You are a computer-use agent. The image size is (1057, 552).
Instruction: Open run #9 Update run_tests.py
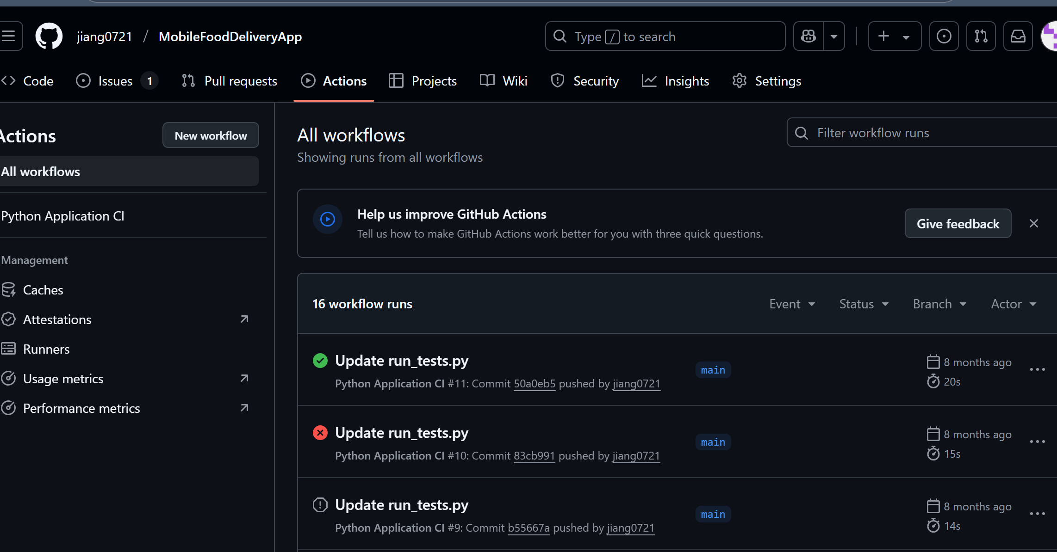click(x=402, y=505)
